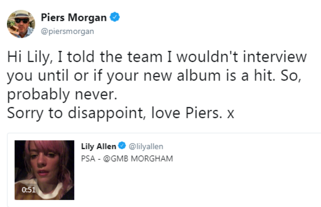Open the @piersmorgan handle link
This screenshot has width=321, height=207.
pyautogui.click(x=67, y=31)
